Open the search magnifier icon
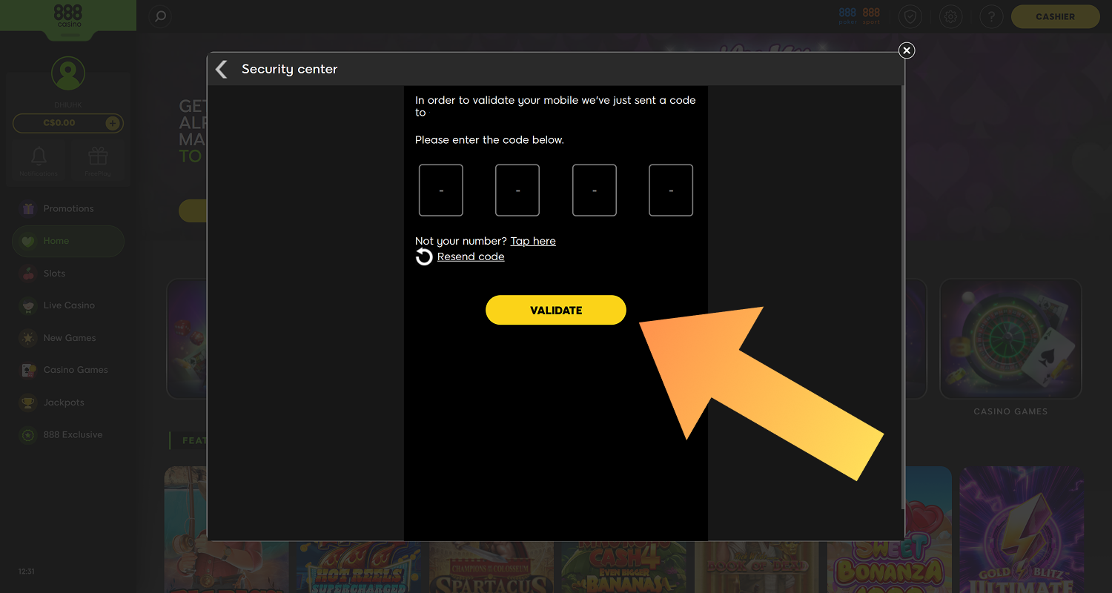 click(160, 16)
